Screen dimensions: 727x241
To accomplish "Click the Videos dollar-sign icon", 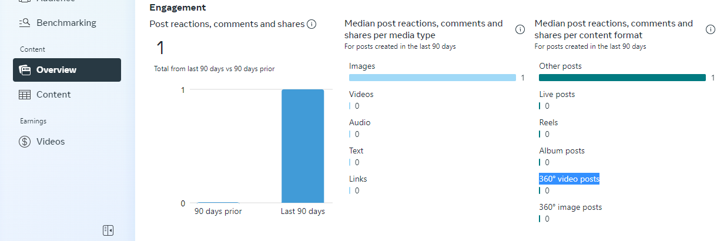I will [25, 142].
